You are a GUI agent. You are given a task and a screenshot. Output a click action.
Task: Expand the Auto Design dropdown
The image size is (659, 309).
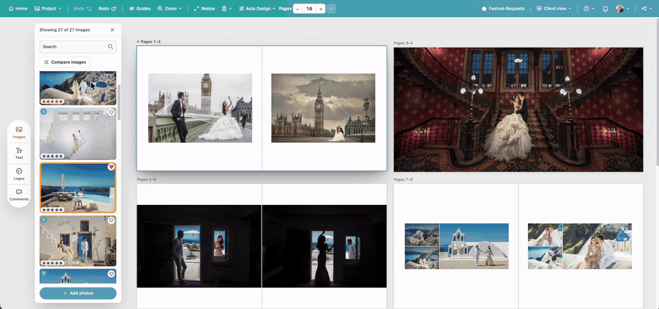(257, 8)
